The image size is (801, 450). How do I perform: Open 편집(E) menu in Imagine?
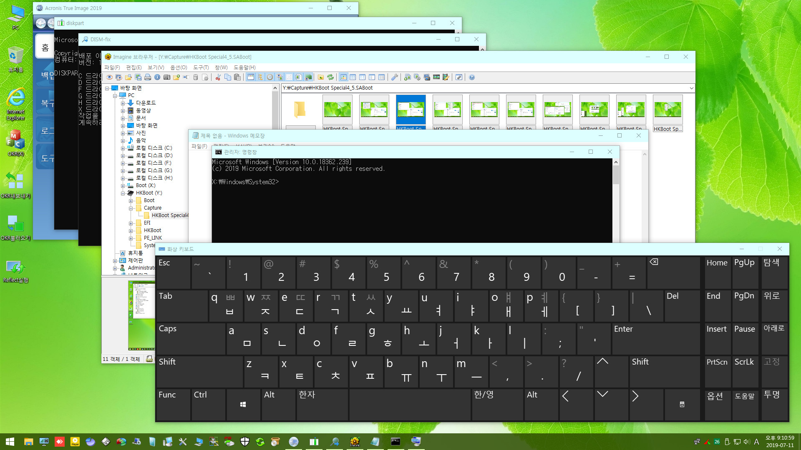tap(134, 67)
